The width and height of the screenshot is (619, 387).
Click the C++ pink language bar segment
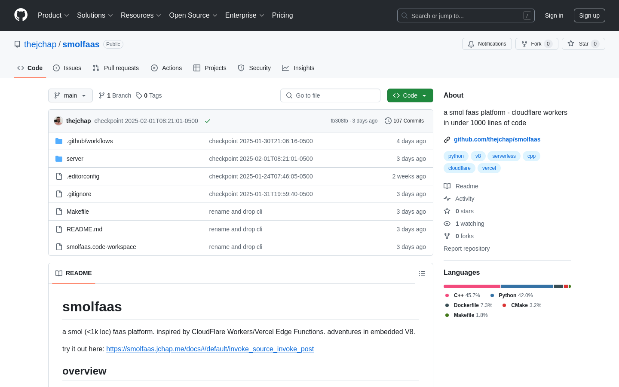[x=472, y=286]
